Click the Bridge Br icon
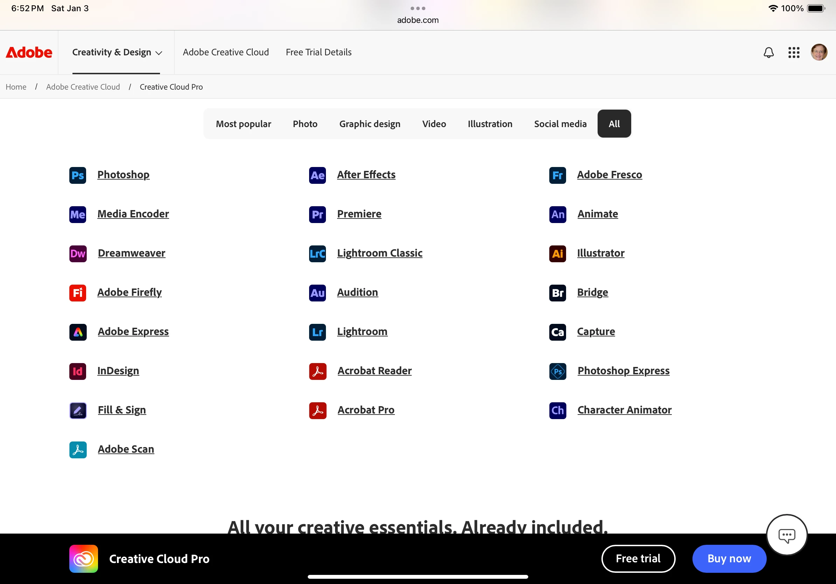 [x=557, y=293]
